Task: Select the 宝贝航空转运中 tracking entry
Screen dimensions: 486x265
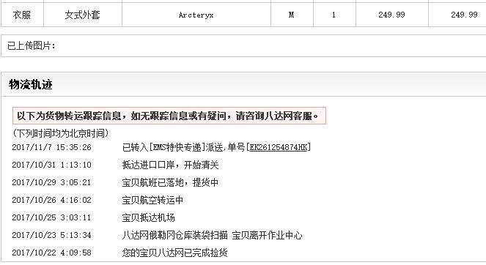Action: pos(152,200)
